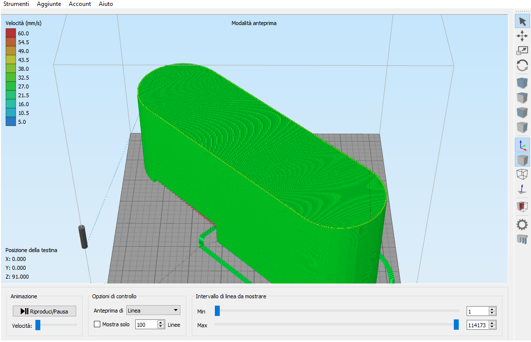
Task: Activate the move object tool
Action: [522, 36]
